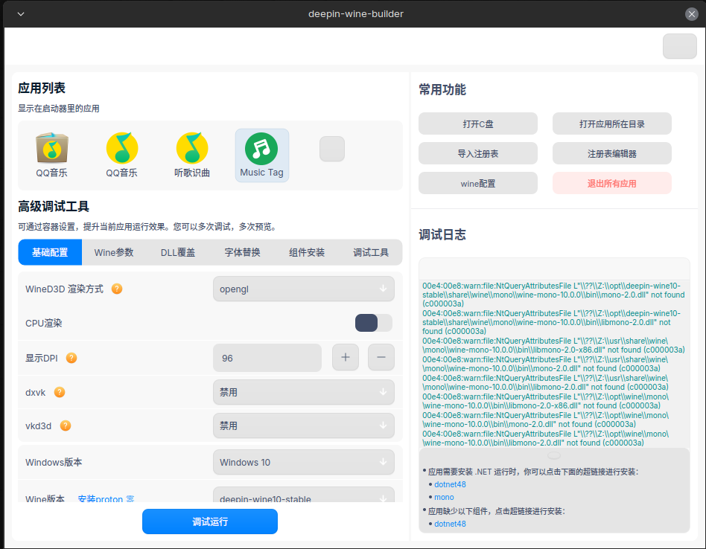This screenshot has width=706, height=549.
Task: Select the Music Tag app icon
Action: pyautogui.click(x=261, y=155)
